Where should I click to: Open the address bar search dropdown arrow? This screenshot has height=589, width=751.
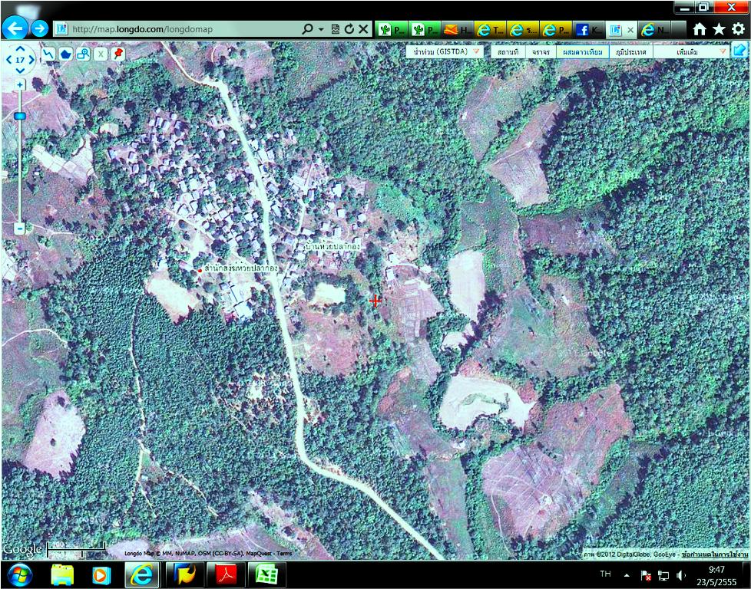[321, 29]
